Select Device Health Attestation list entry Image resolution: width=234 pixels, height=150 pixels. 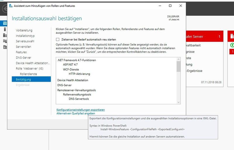click(x=73, y=80)
